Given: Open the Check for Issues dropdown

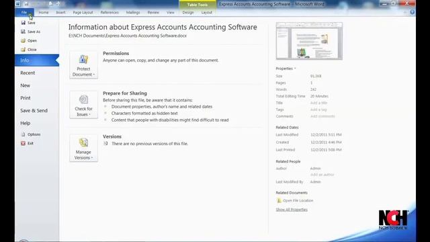Looking at the screenshot, I should [83, 105].
